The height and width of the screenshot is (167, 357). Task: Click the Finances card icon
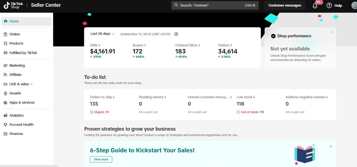[6, 134]
